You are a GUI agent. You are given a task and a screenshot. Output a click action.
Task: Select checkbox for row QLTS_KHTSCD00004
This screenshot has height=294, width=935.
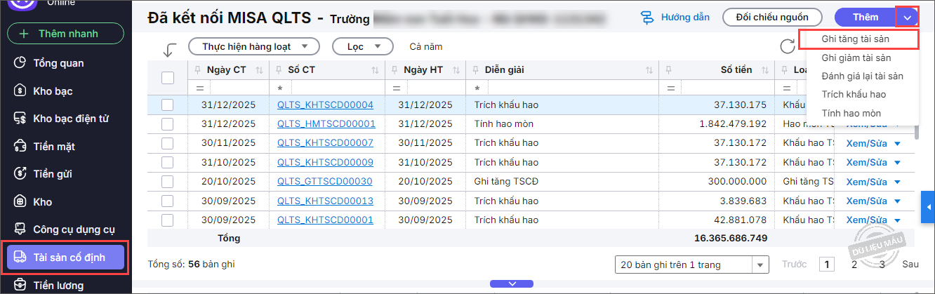click(168, 105)
